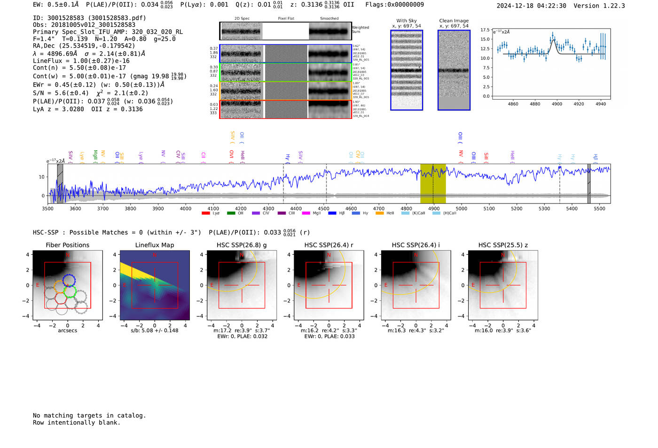Click the Hβ blue legend swatch

pyautogui.click(x=332, y=213)
